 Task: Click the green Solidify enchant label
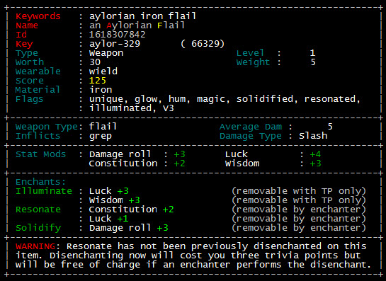click(38, 228)
